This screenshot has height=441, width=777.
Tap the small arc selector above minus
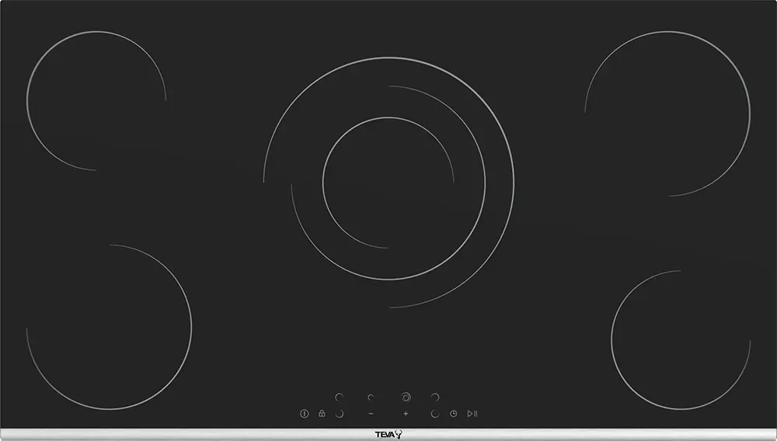click(371, 398)
